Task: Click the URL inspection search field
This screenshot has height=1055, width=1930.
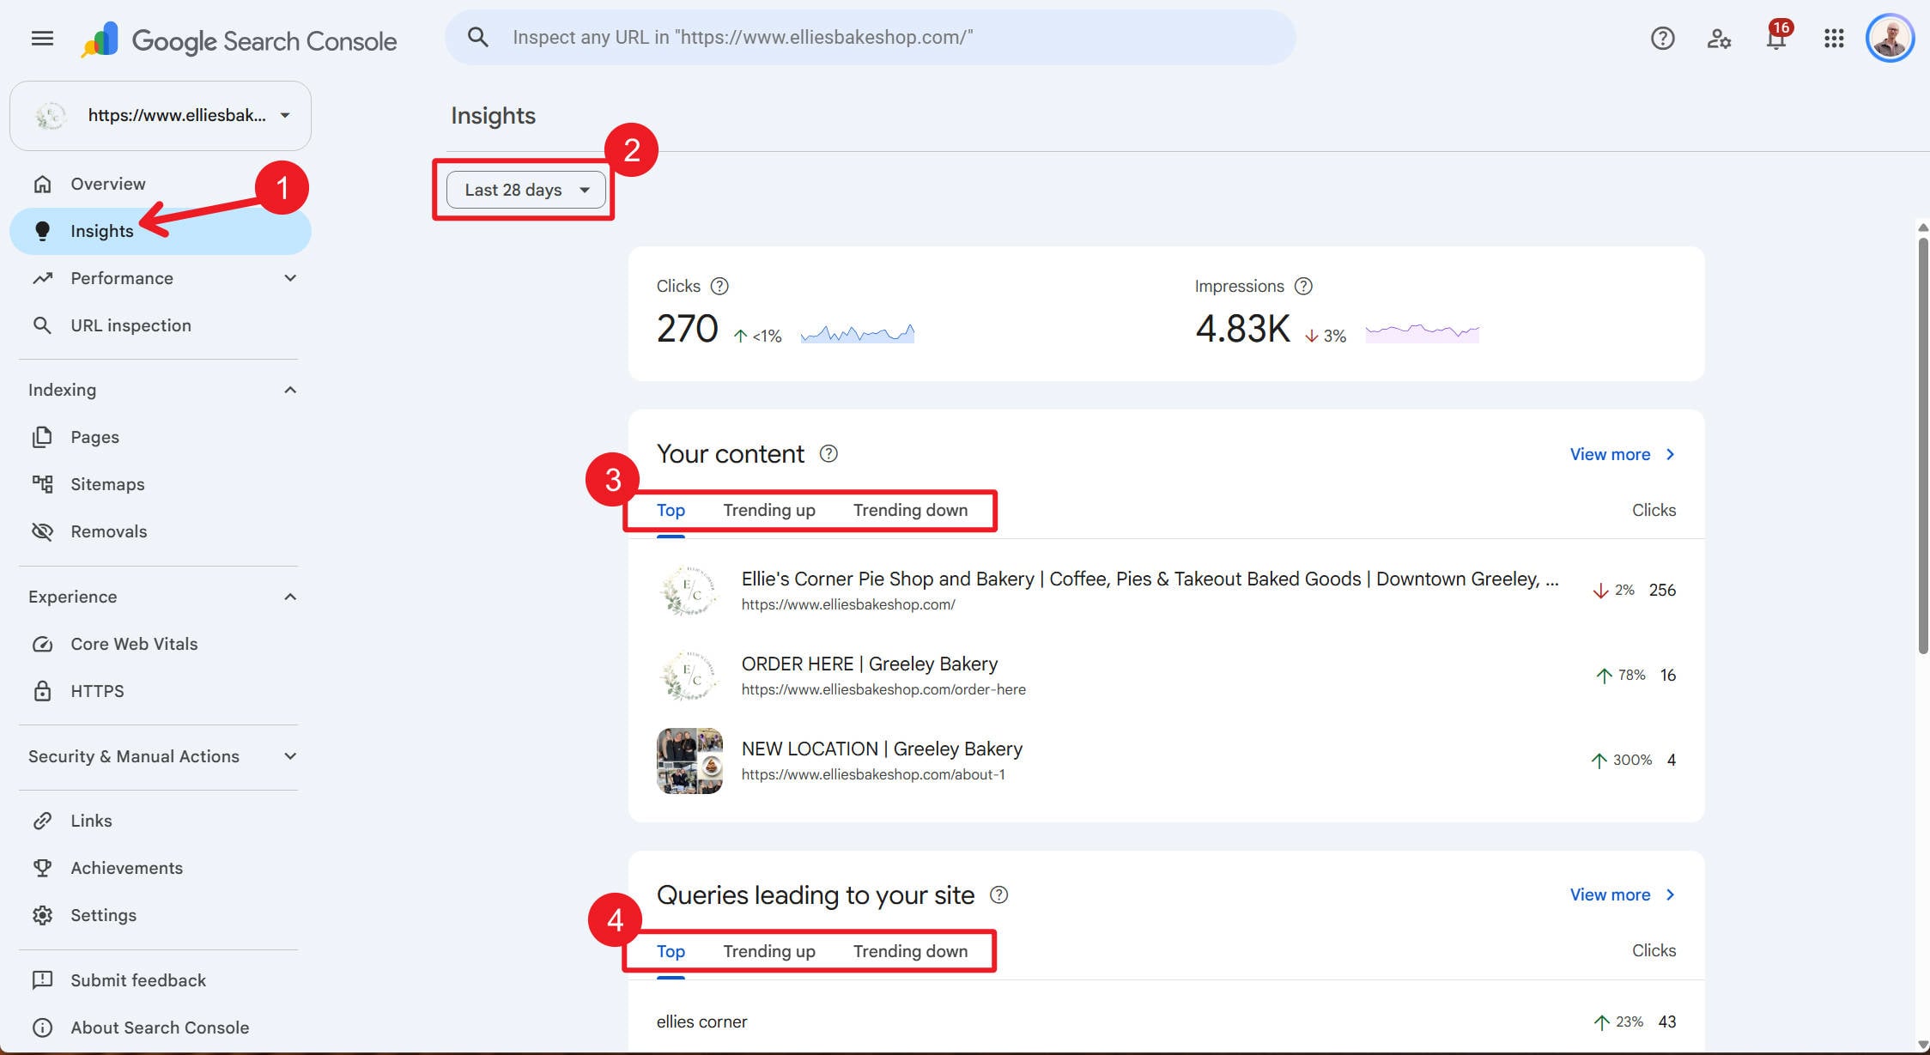Action: tap(870, 37)
